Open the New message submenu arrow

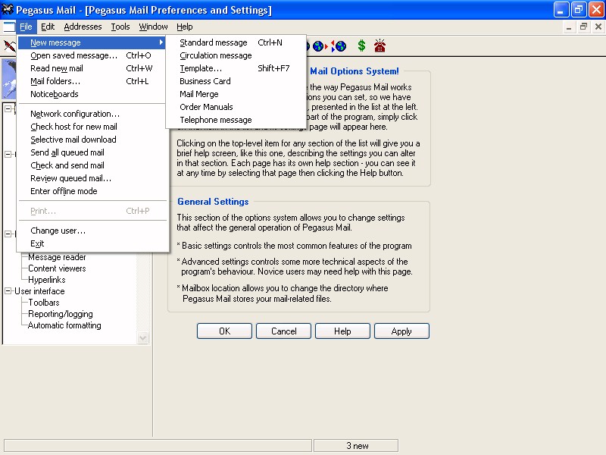[161, 42]
